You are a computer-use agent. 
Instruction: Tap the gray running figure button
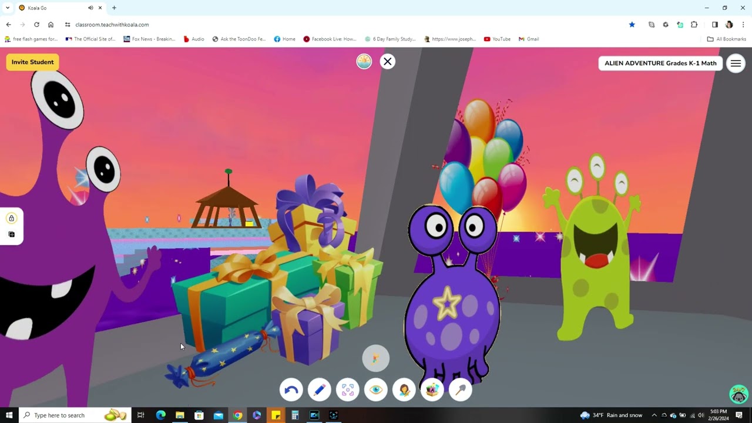coord(376,358)
